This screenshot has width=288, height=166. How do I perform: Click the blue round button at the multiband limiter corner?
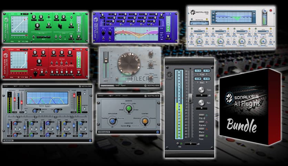[x=90, y=140]
